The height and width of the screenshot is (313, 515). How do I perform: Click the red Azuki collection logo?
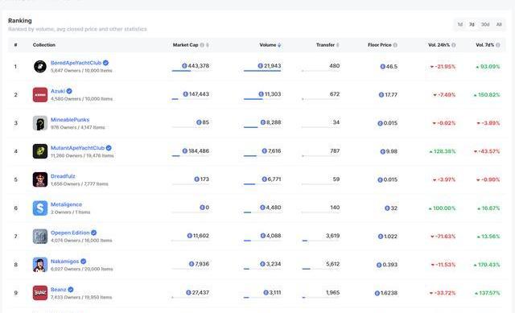40,95
